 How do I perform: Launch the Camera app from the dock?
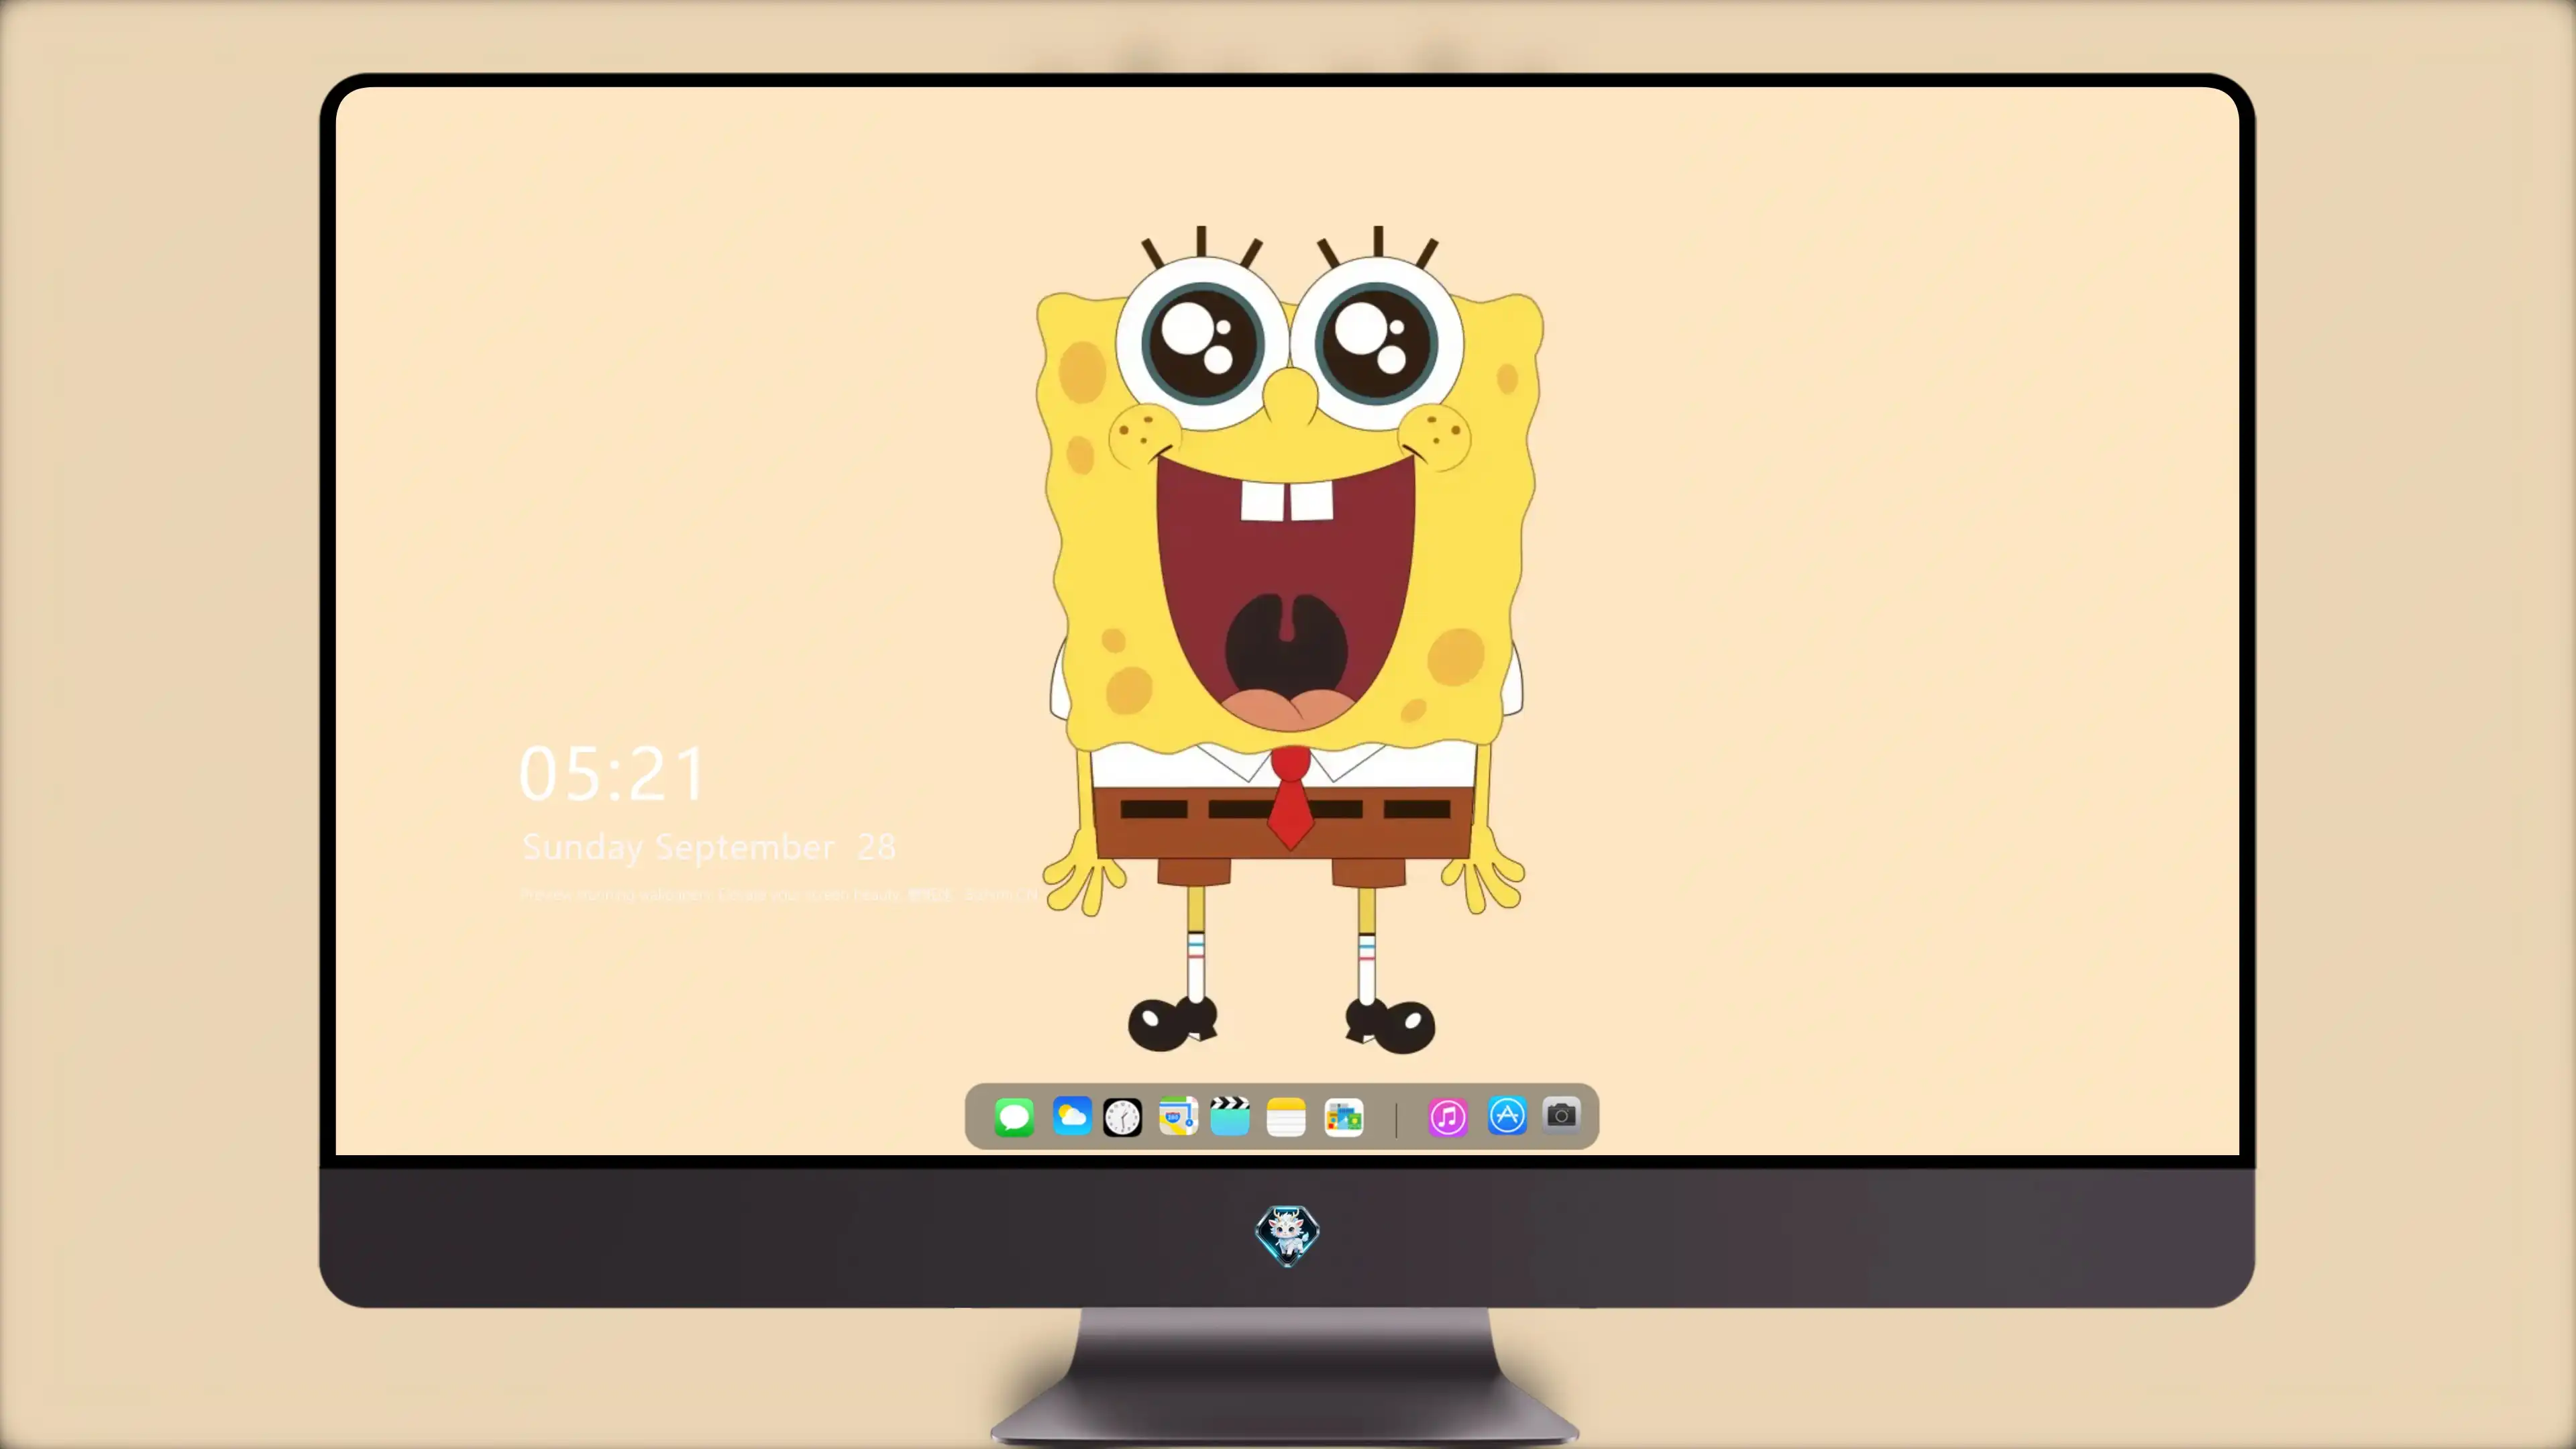pyautogui.click(x=1561, y=1115)
